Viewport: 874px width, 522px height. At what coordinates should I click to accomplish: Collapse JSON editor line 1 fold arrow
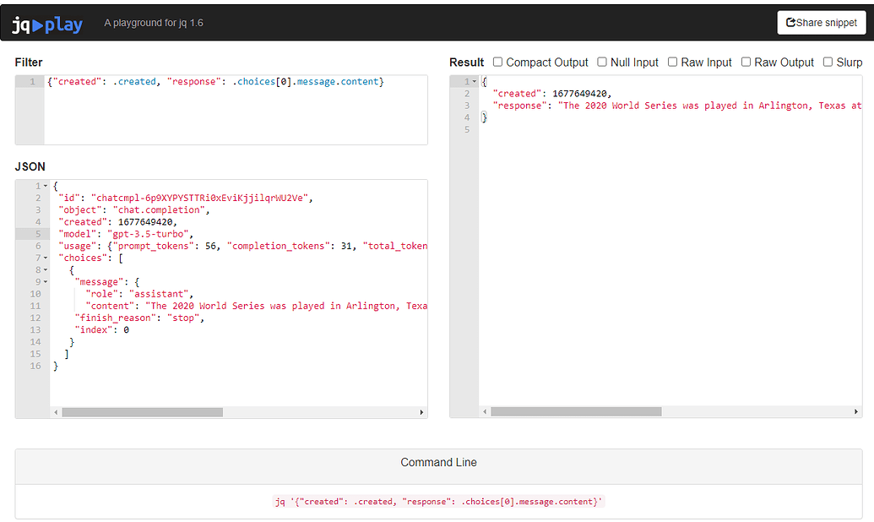46,186
